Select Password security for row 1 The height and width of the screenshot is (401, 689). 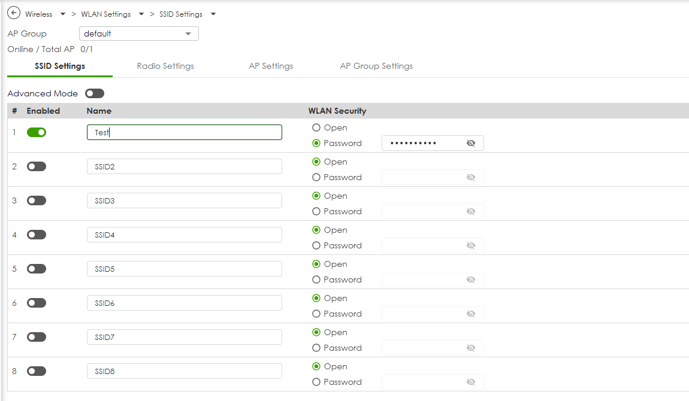click(316, 143)
